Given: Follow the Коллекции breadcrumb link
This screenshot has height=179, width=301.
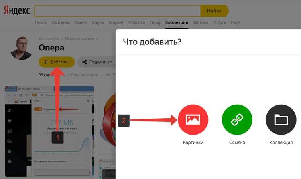Looking at the screenshot, I should 49,39.
